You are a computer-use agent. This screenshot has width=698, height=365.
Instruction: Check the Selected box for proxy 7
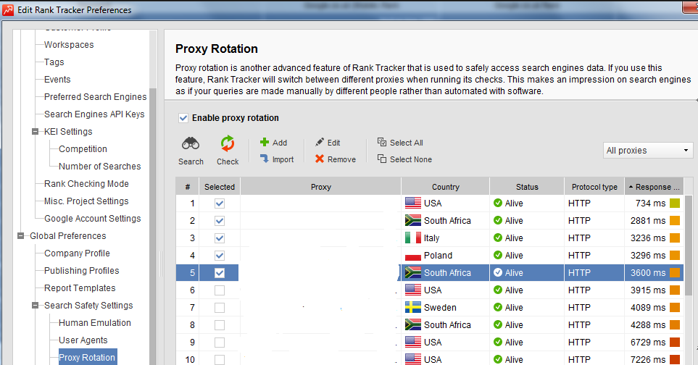point(220,307)
